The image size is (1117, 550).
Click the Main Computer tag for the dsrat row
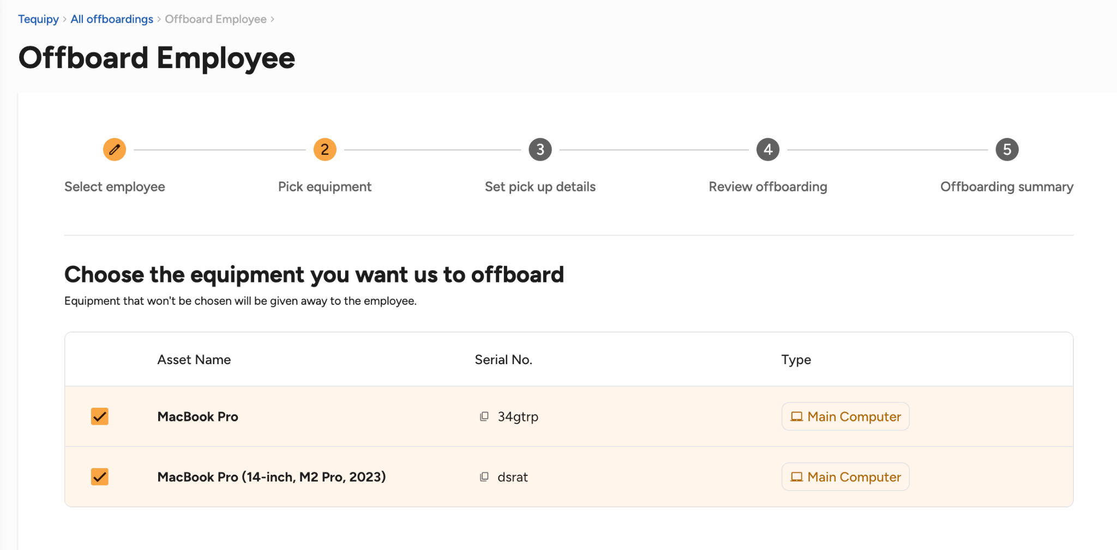845,477
